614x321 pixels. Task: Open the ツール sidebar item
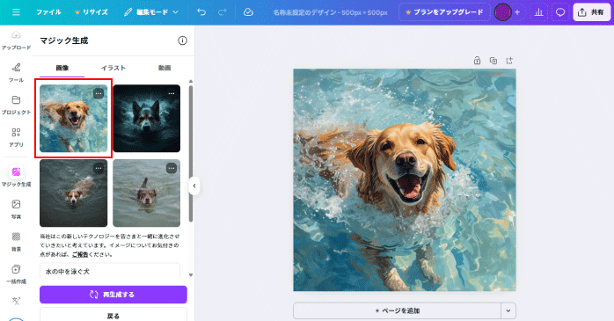[x=16, y=73]
